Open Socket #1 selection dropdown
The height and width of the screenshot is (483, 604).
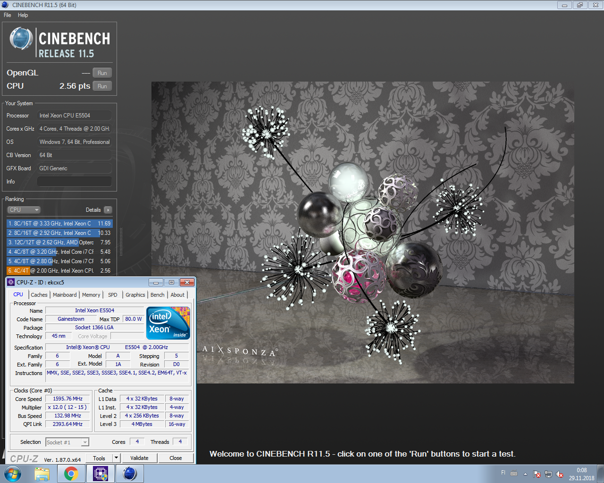[x=67, y=442]
